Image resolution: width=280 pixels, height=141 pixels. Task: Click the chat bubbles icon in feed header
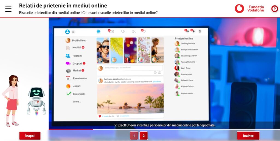click(x=123, y=31)
